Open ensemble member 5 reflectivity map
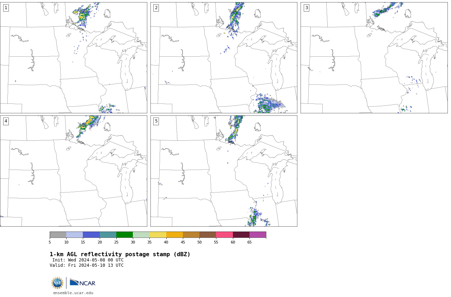This screenshot has height=297, width=451. (224, 171)
